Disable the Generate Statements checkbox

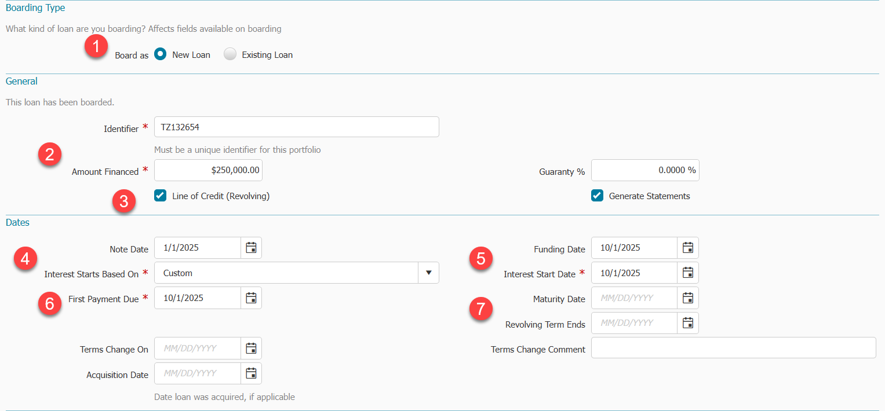[x=598, y=196]
